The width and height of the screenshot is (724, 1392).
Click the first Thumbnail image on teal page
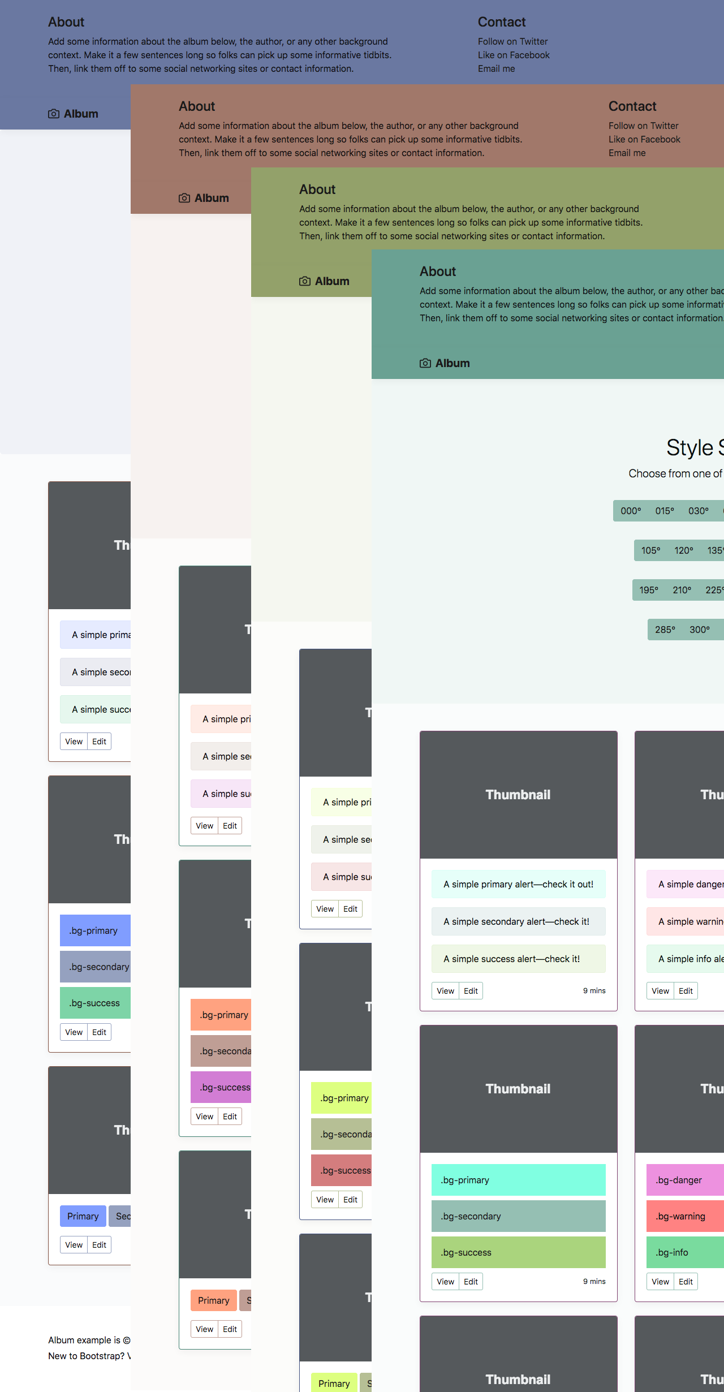[x=519, y=795]
